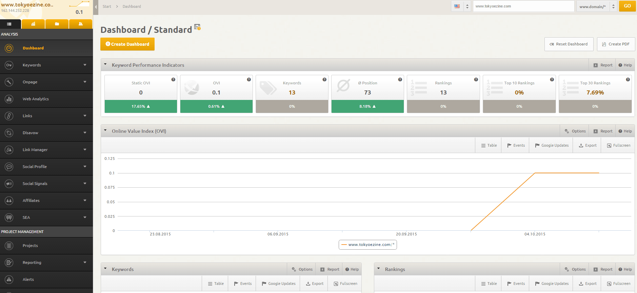Open the Alerts icon in sidebar
The height and width of the screenshot is (293, 637).
pyautogui.click(x=9, y=279)
